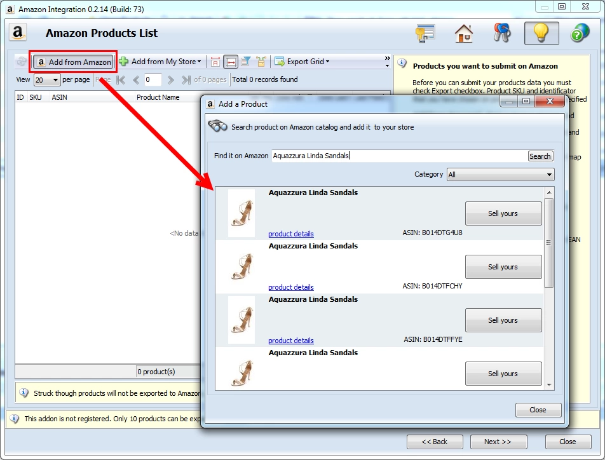Click the Find it on Amazon search field
The height and width of the screenshot is (460, 605).
coord(399,156)
